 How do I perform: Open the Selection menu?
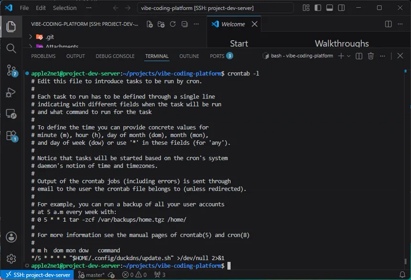click(x=65, y=8)
